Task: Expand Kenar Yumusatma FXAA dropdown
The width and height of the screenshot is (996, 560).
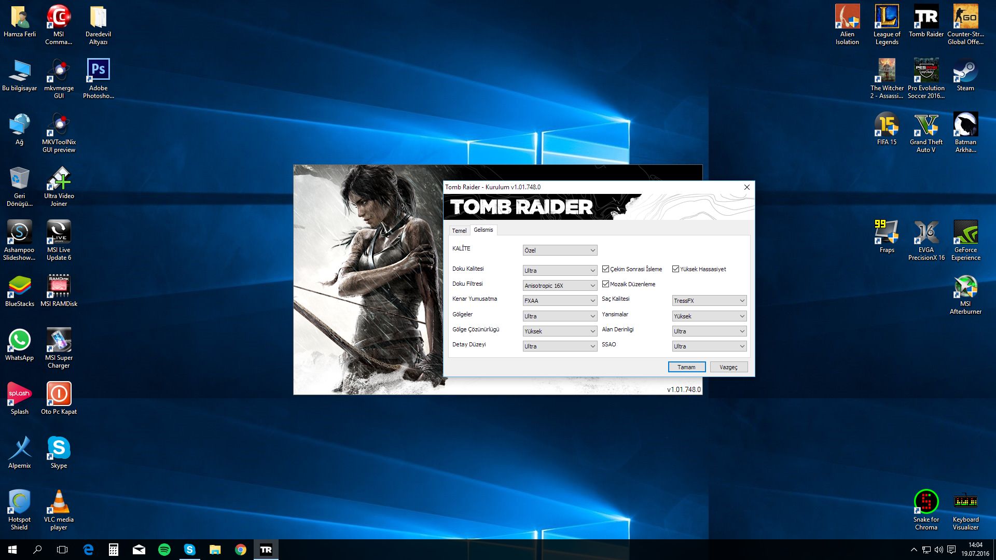Action: (560, 301)
